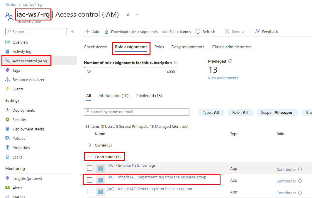The image size is (312, 198).
Task: Tick the Inherit IAC-Owner tag checkbox
Action: [90, 192]
